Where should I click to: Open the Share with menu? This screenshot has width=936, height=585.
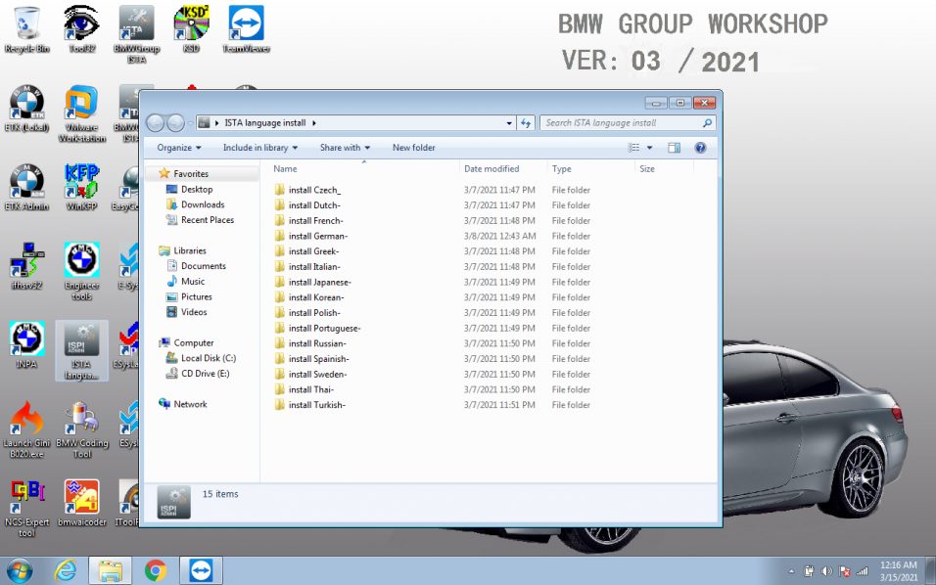(x=345, y=148)
